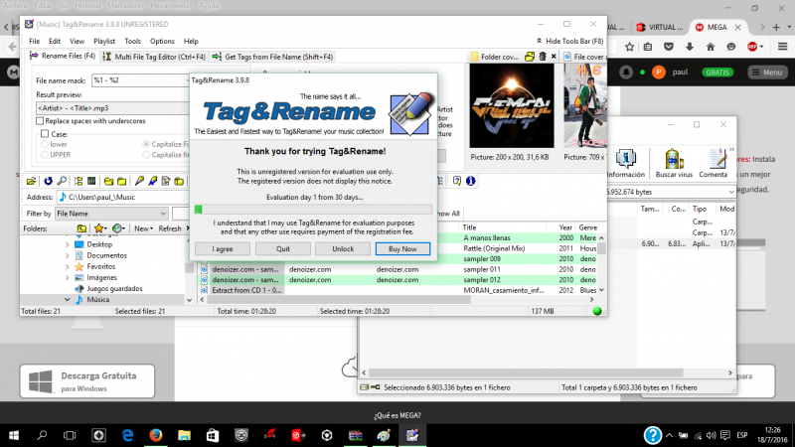The width and height of the screenshot is (795, 447).
Task: Click Refresh in the Folders bar
Action: click(x=170, y=228)
